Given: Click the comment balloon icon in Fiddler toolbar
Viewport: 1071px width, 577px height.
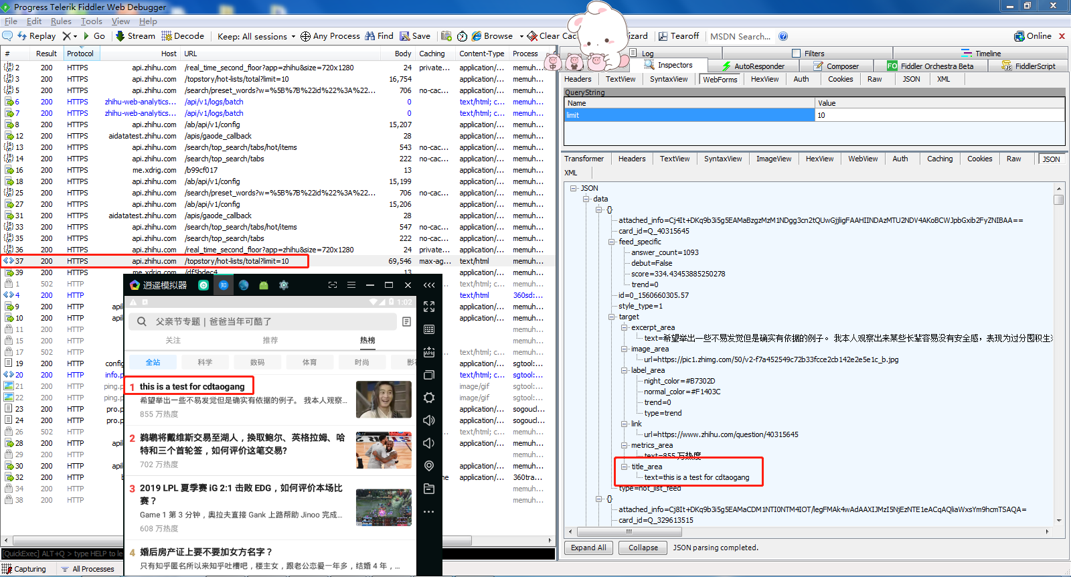Looking at the screenshot, I should pos(8,35).
